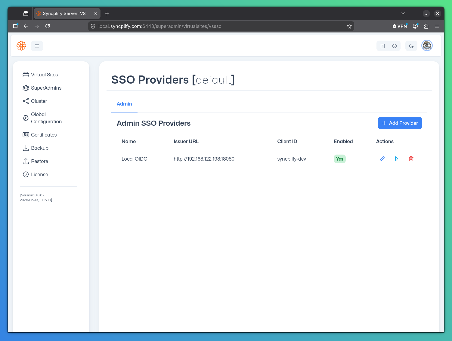Select the Syncplify Server! V8 browser tab
The image size is (452, 341).
(x=67, y=14)
